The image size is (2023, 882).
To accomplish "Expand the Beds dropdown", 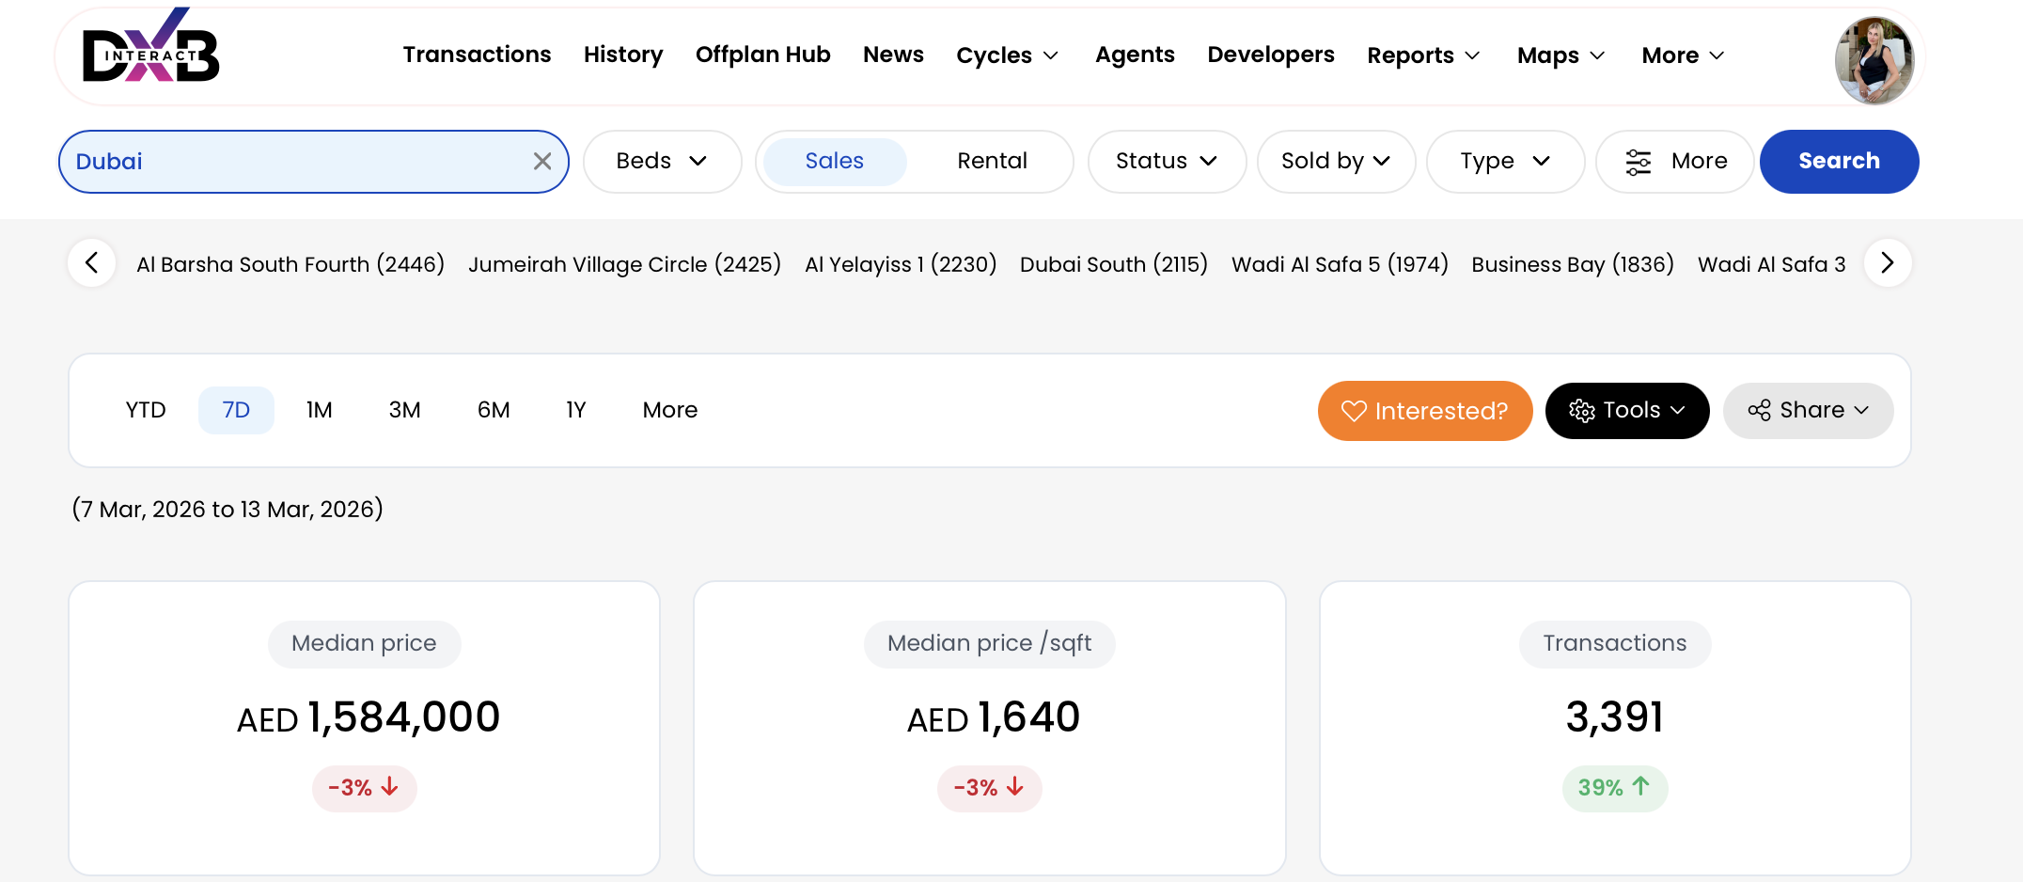I will [x=662, y=162].
